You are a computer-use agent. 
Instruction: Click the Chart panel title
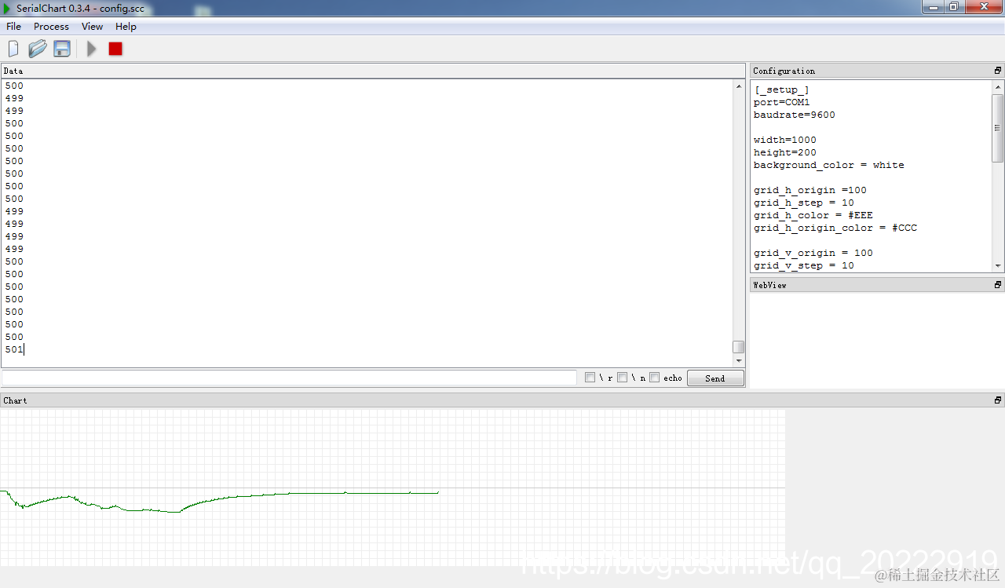tap(15, 400)
